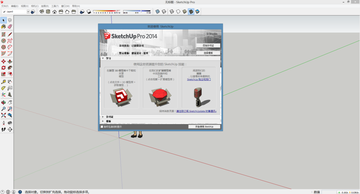Choose the X-ray face style icon

[158, 11]
